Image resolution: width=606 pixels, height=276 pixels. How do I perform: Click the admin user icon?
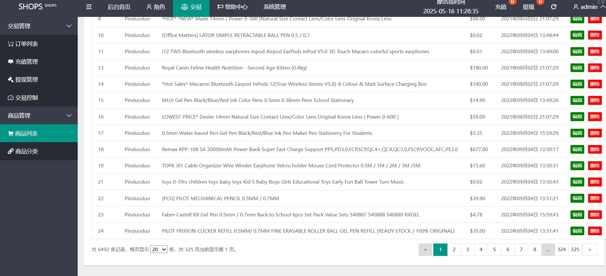click(576, 7)
